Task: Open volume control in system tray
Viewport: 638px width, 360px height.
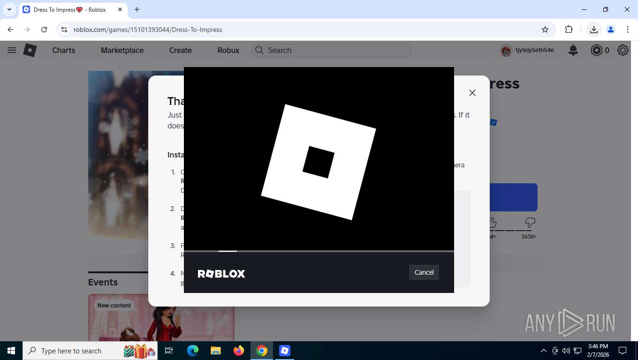Action: (566, 351)
